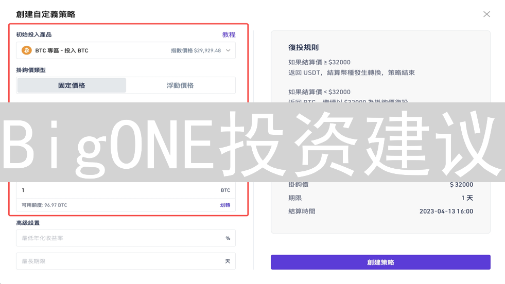Switch to the 浮動價格 floating price tab
Image resolution: width=505 pixels, height=284 pixels.
180,85
